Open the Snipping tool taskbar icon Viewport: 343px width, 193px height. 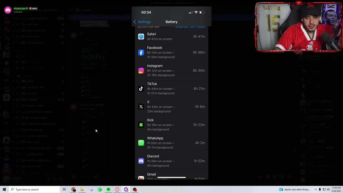click(91, 190)
